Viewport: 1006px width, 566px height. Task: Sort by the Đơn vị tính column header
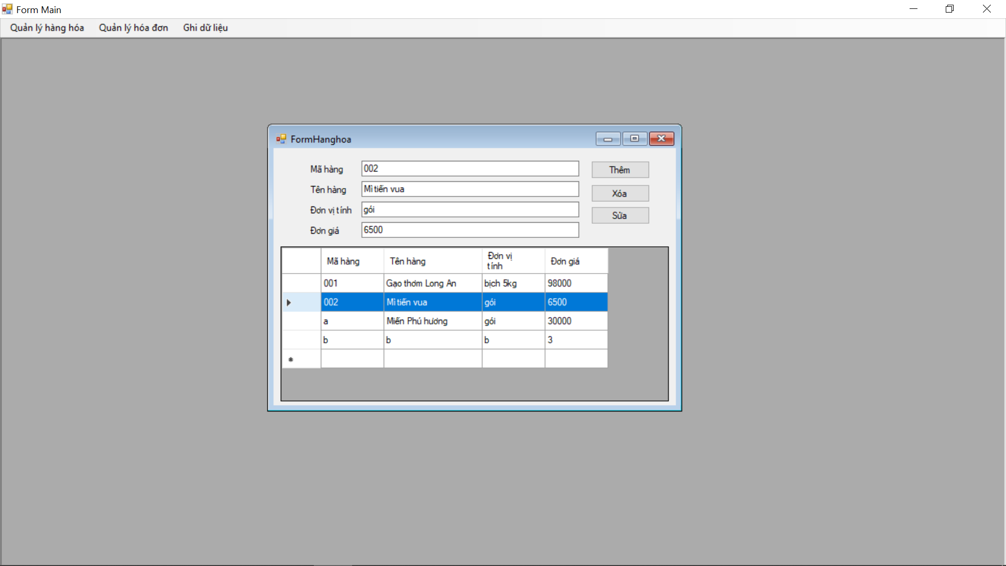[513, 261]
